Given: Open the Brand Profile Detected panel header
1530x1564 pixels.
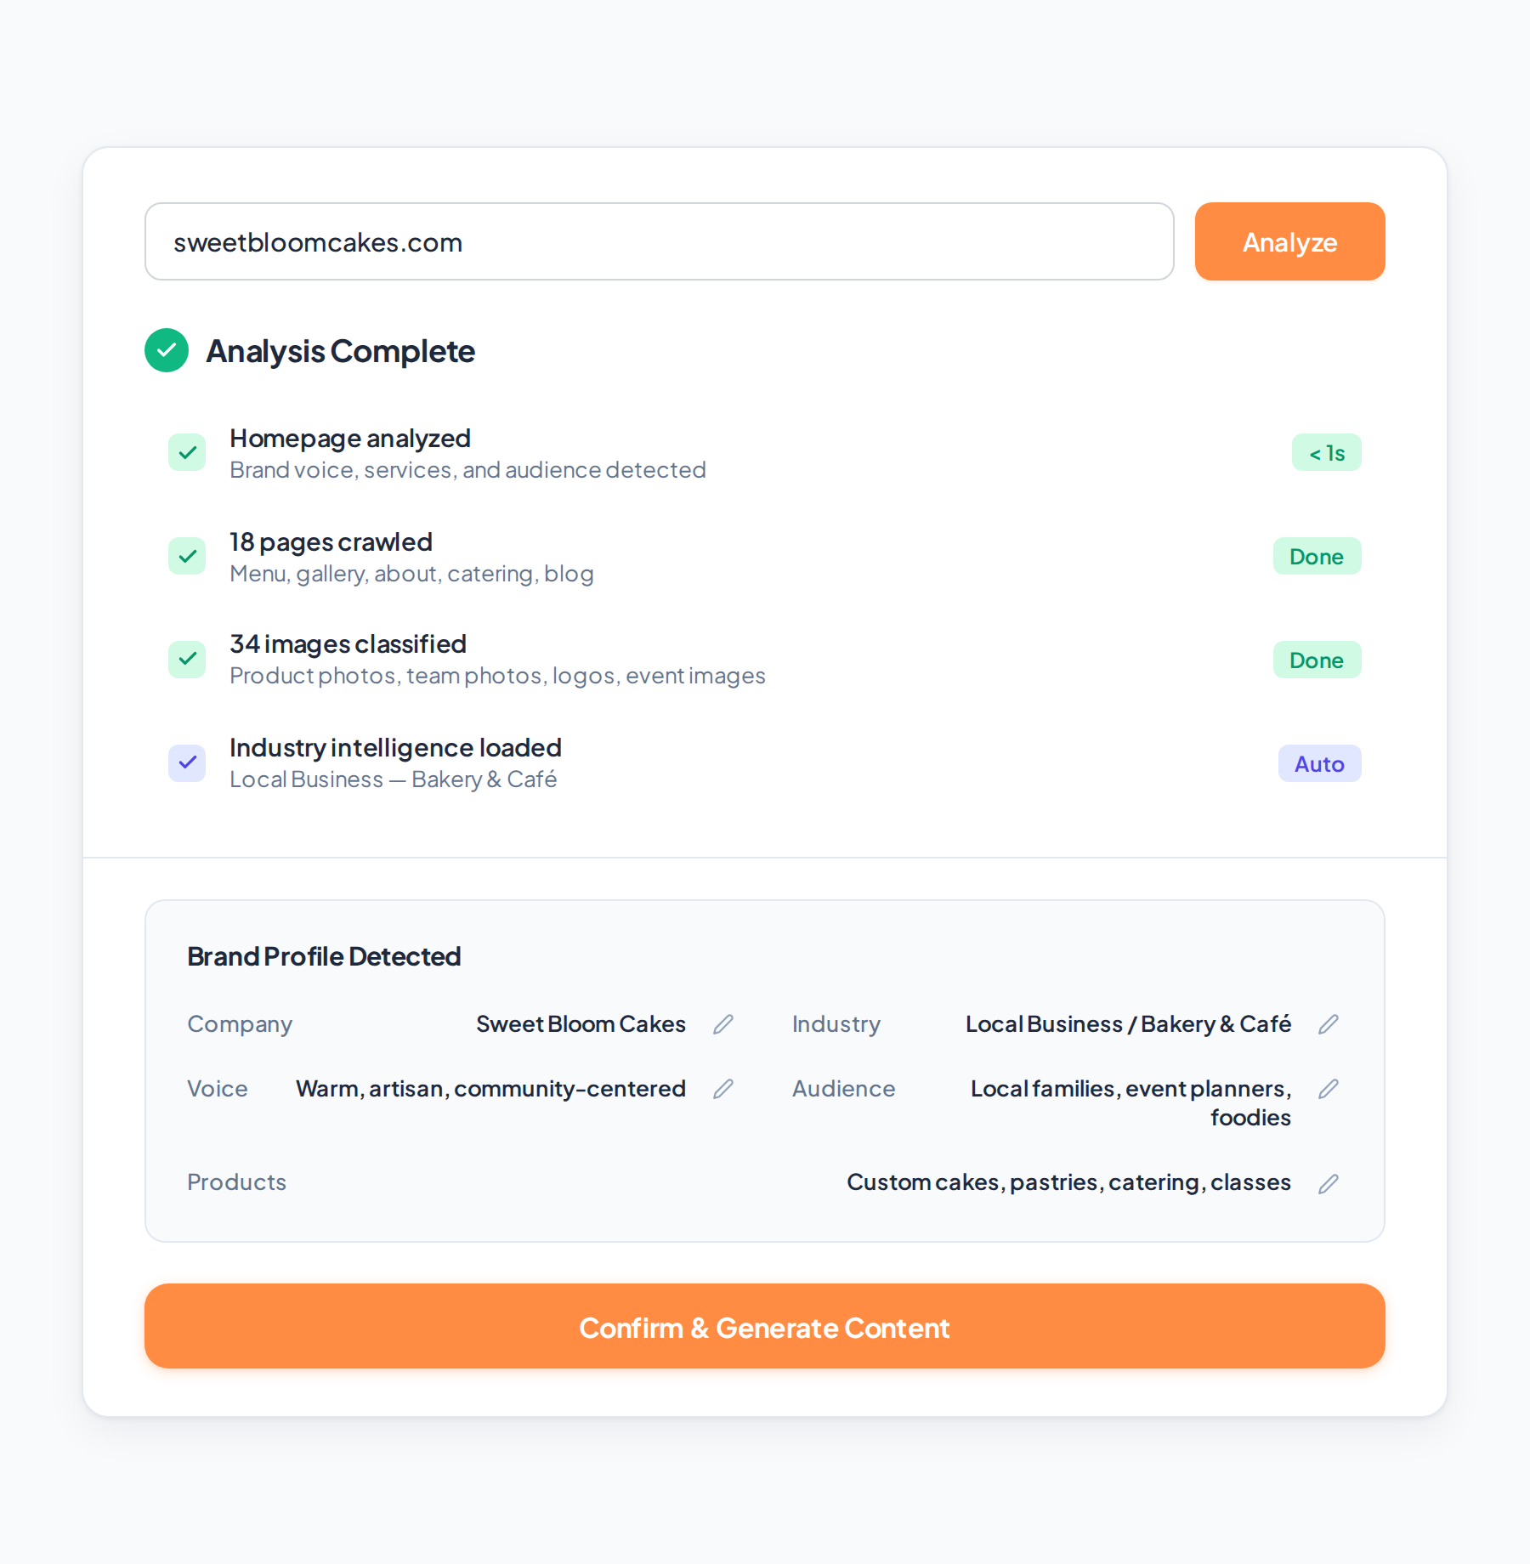Looking at the screenshot, I should [x=324, y=956].
